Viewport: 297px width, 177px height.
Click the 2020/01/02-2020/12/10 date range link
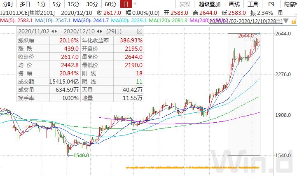pyautogui.click(x=246, y=21)
